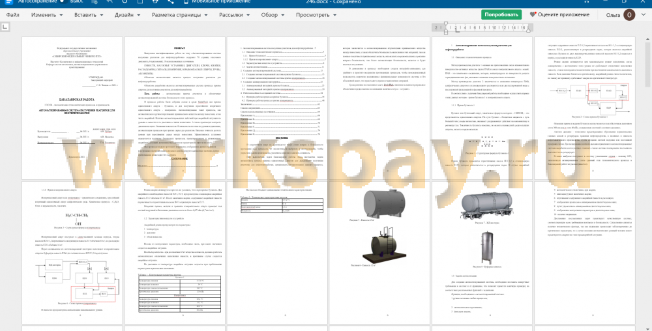Expand the ribbon chevron near the avatar

tap(645, 15)
